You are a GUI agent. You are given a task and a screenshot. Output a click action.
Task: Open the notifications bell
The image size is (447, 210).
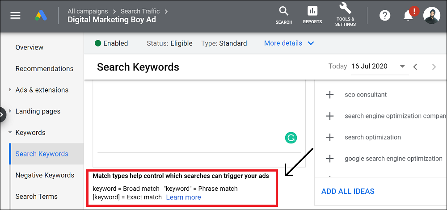pyautogui.click(x=408, y=16)
